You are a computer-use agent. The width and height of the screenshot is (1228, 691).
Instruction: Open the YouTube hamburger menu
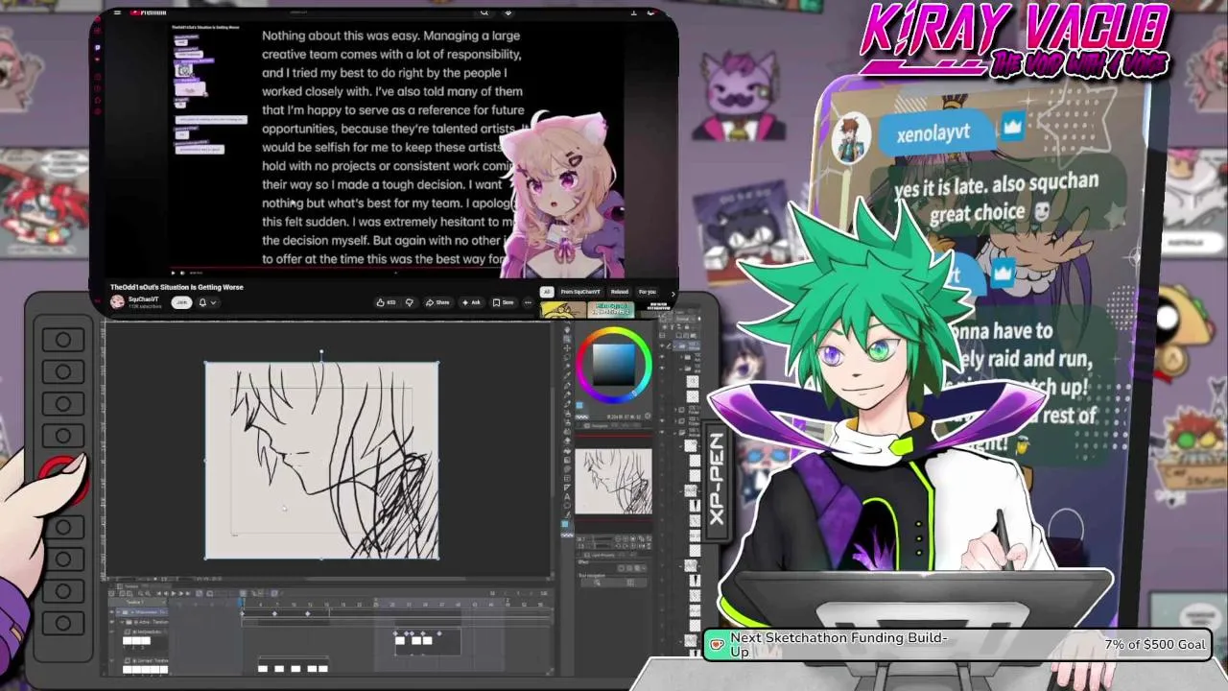117,12
